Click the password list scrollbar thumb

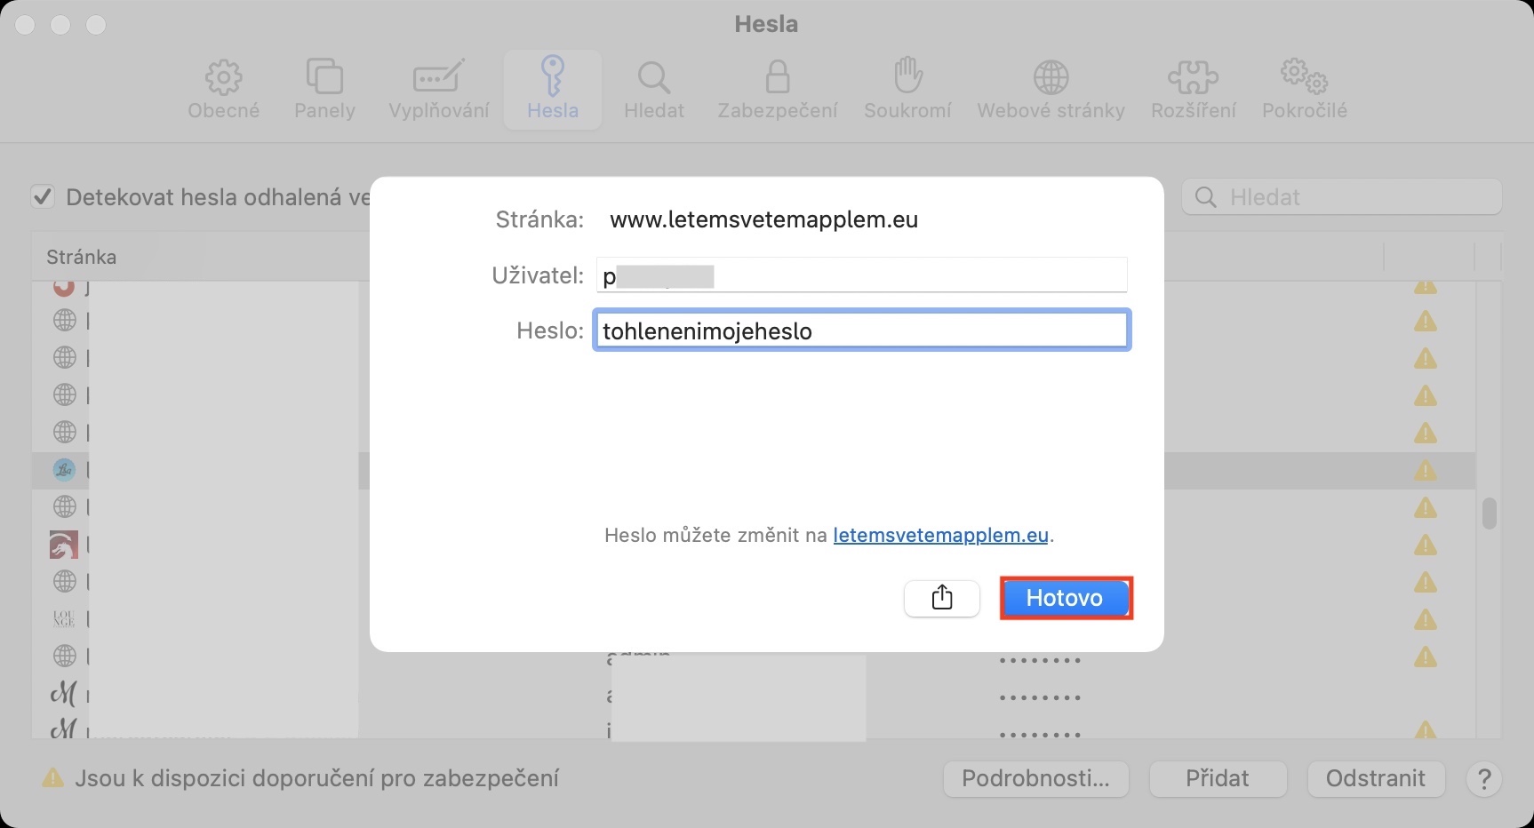(x=1490, y=514)
